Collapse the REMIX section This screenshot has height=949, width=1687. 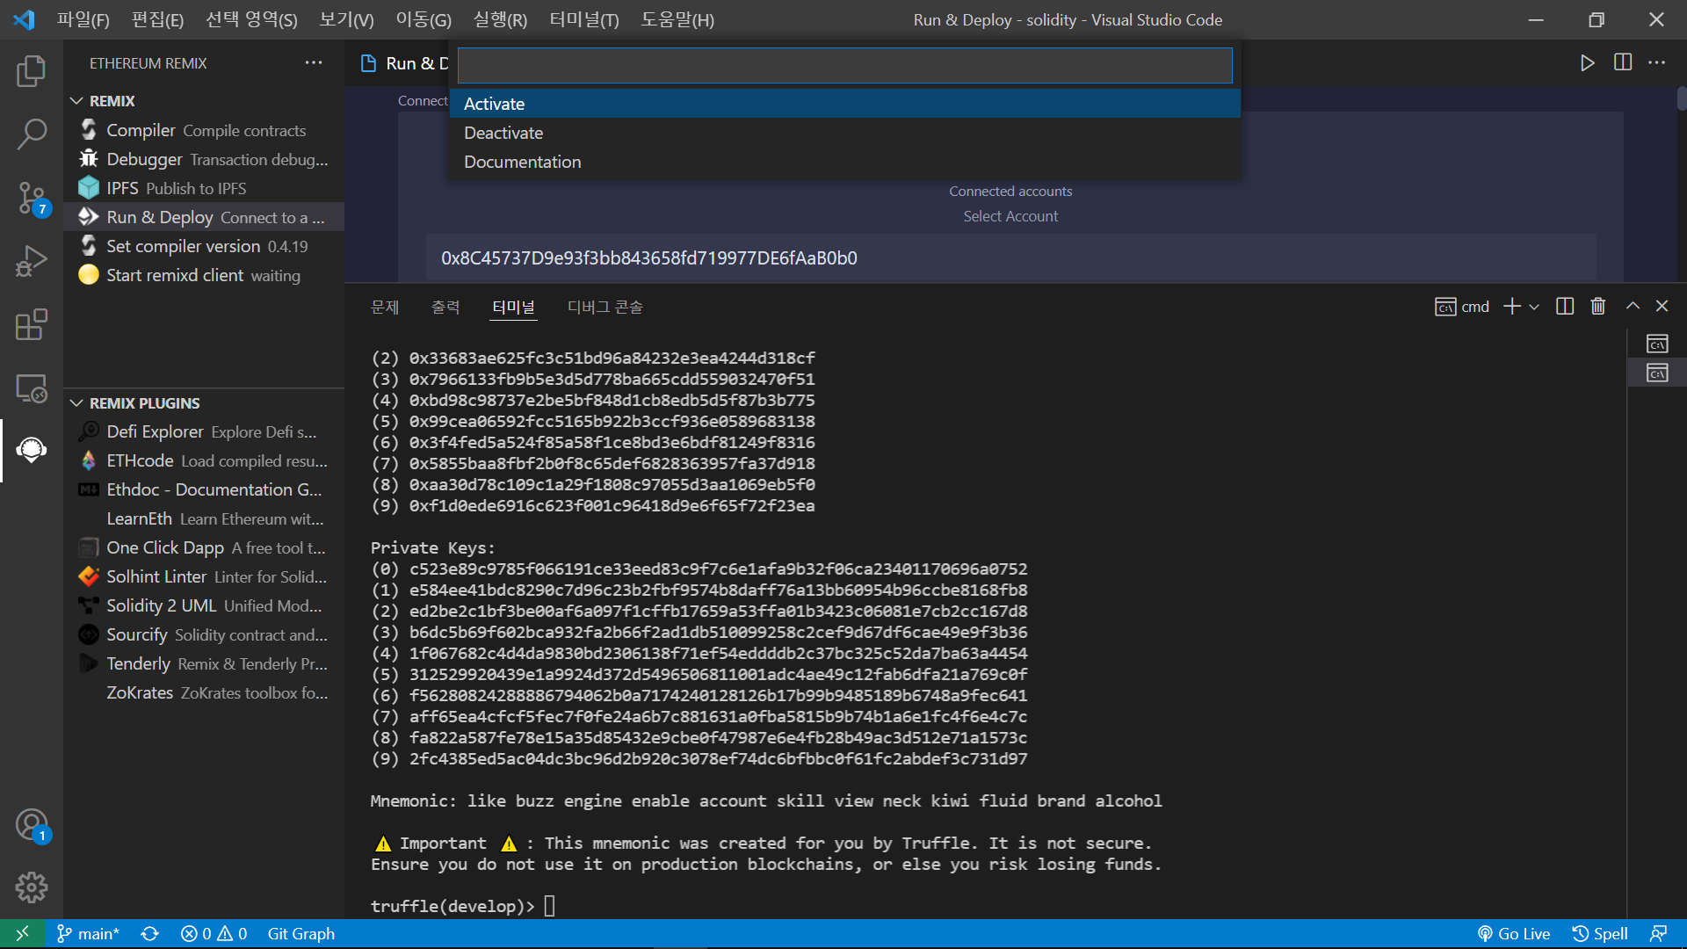77,101
